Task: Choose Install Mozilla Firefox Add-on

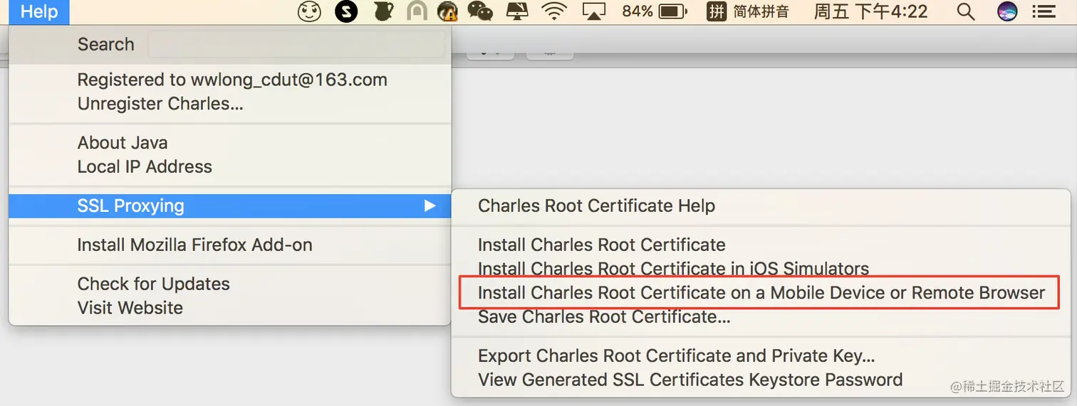Action: click(x=194, y=245)
